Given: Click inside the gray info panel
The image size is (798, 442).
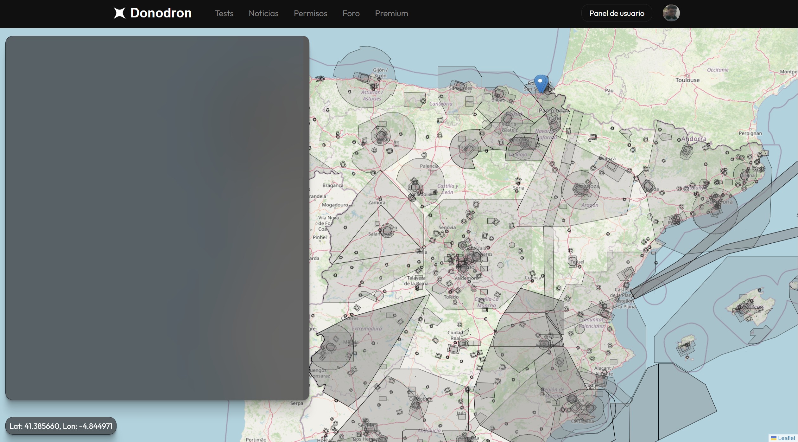Looking at the screenshot, I should (157, 218).
